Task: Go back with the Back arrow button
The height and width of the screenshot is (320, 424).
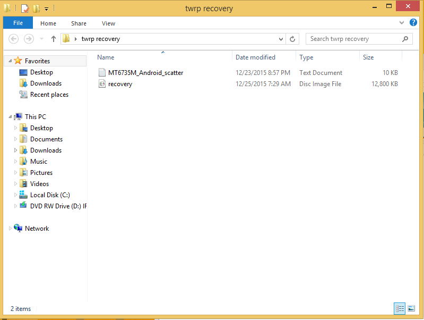Action: click(13, 39)
